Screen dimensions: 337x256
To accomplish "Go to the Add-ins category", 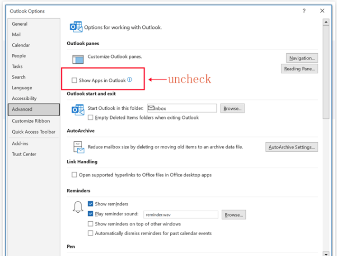I will click(x=34, y=144).
